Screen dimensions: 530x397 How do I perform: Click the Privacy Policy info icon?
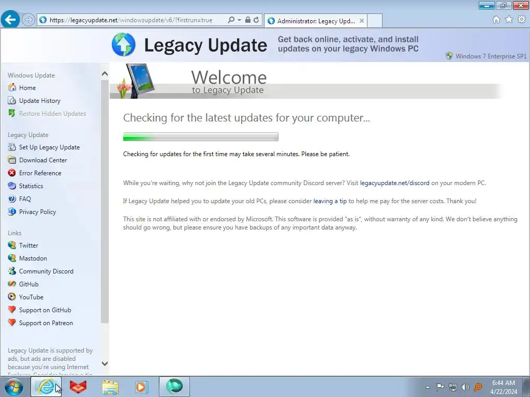pyautogui.click(x=12, y=211)
